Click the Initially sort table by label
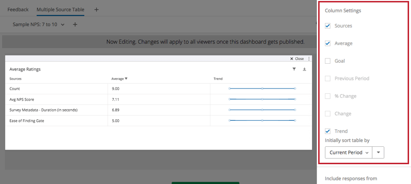Screen dimensions: 411x184 (x=347, y=140)
